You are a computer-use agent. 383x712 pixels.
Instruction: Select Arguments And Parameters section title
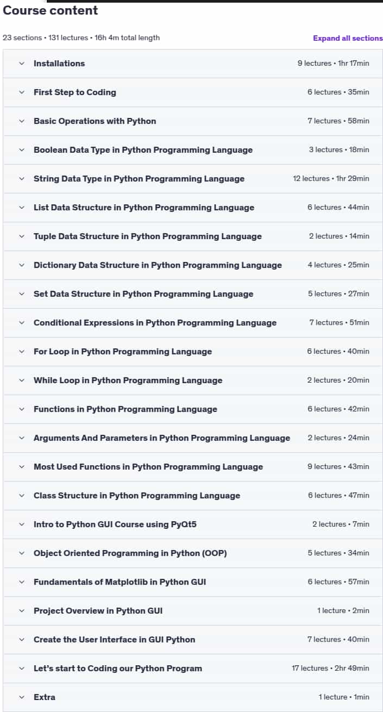(162, 438)
